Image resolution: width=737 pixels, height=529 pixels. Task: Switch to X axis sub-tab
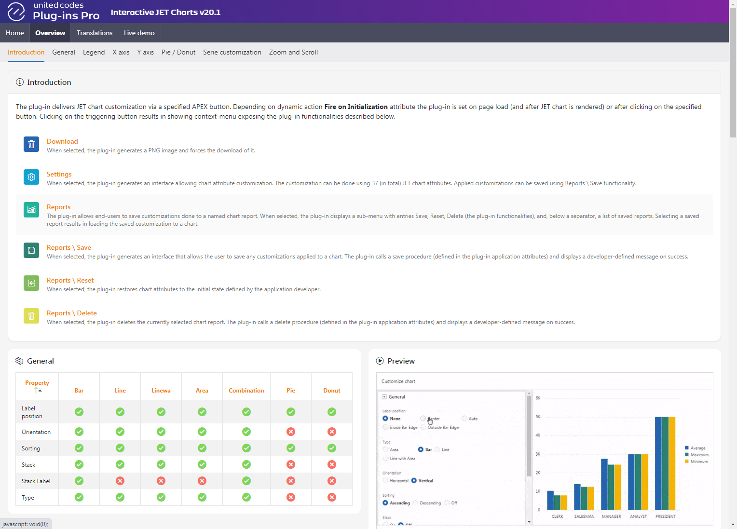tap(121, 52)
